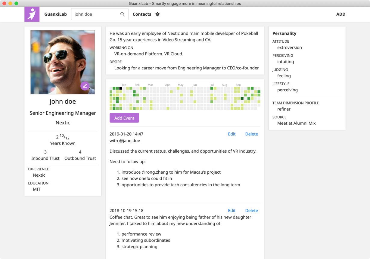This screenshot has height=259, width=370.
Task: Click the john doe name heading
Action: pos(63,102)
